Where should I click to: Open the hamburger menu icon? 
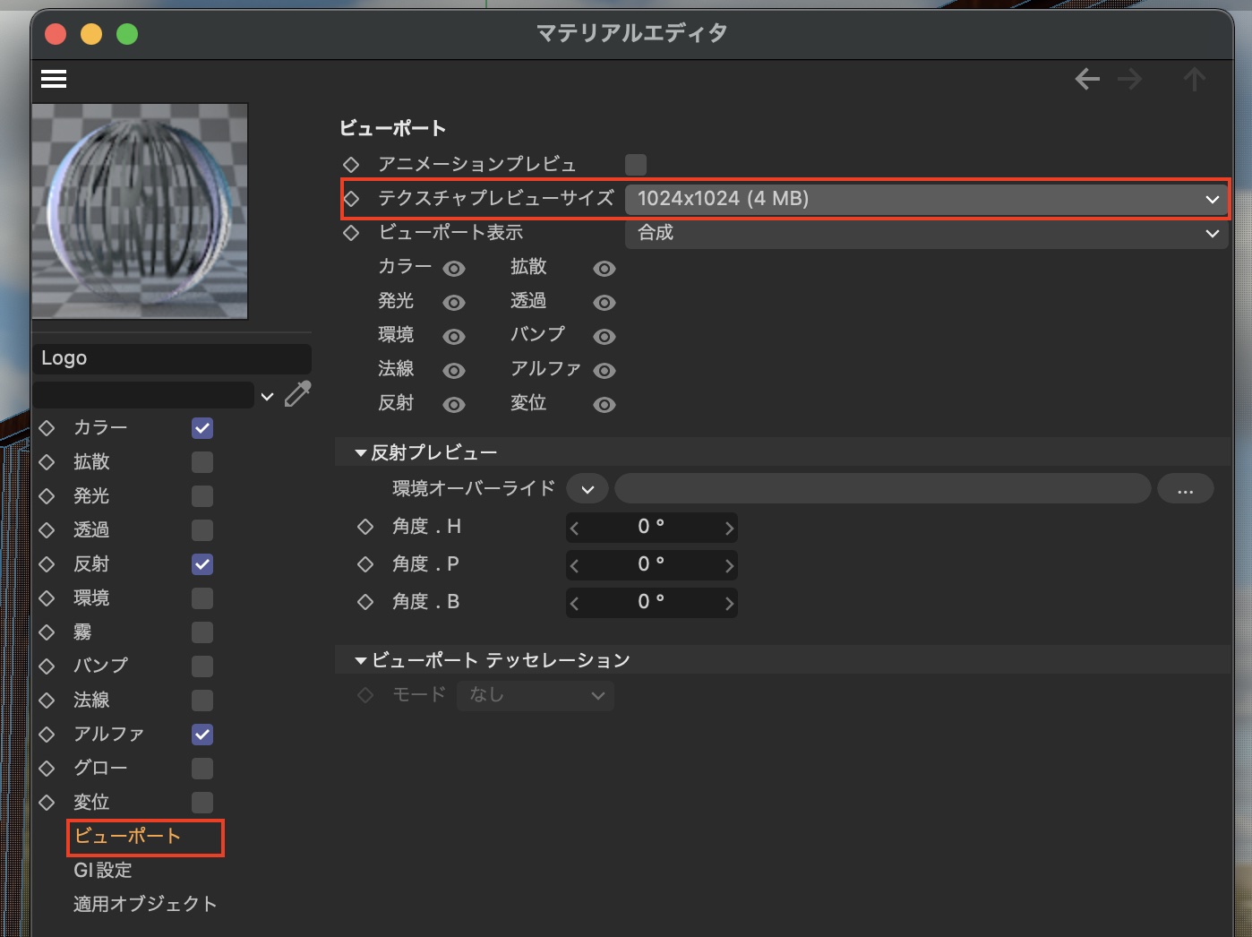tap(54, 79)
